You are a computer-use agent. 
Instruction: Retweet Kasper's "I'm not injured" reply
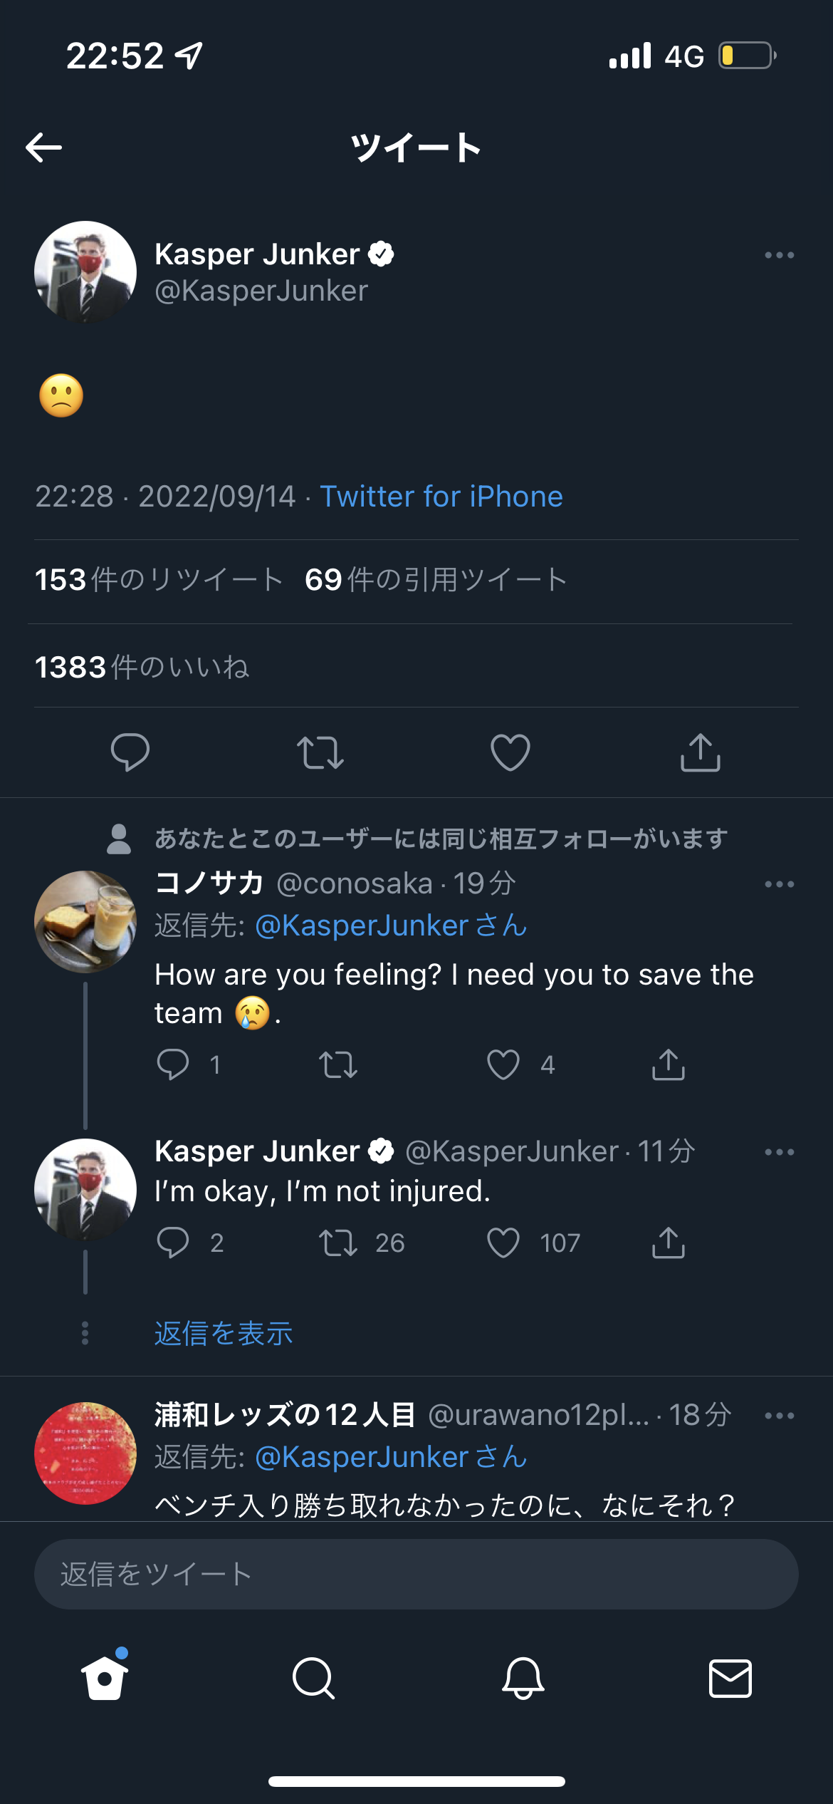338,1243
